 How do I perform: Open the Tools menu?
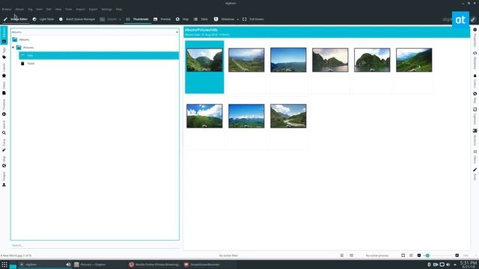[69, 10]
